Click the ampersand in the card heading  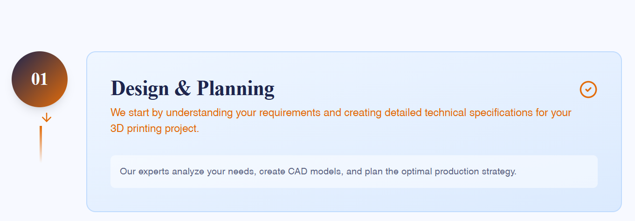(183, 88)
